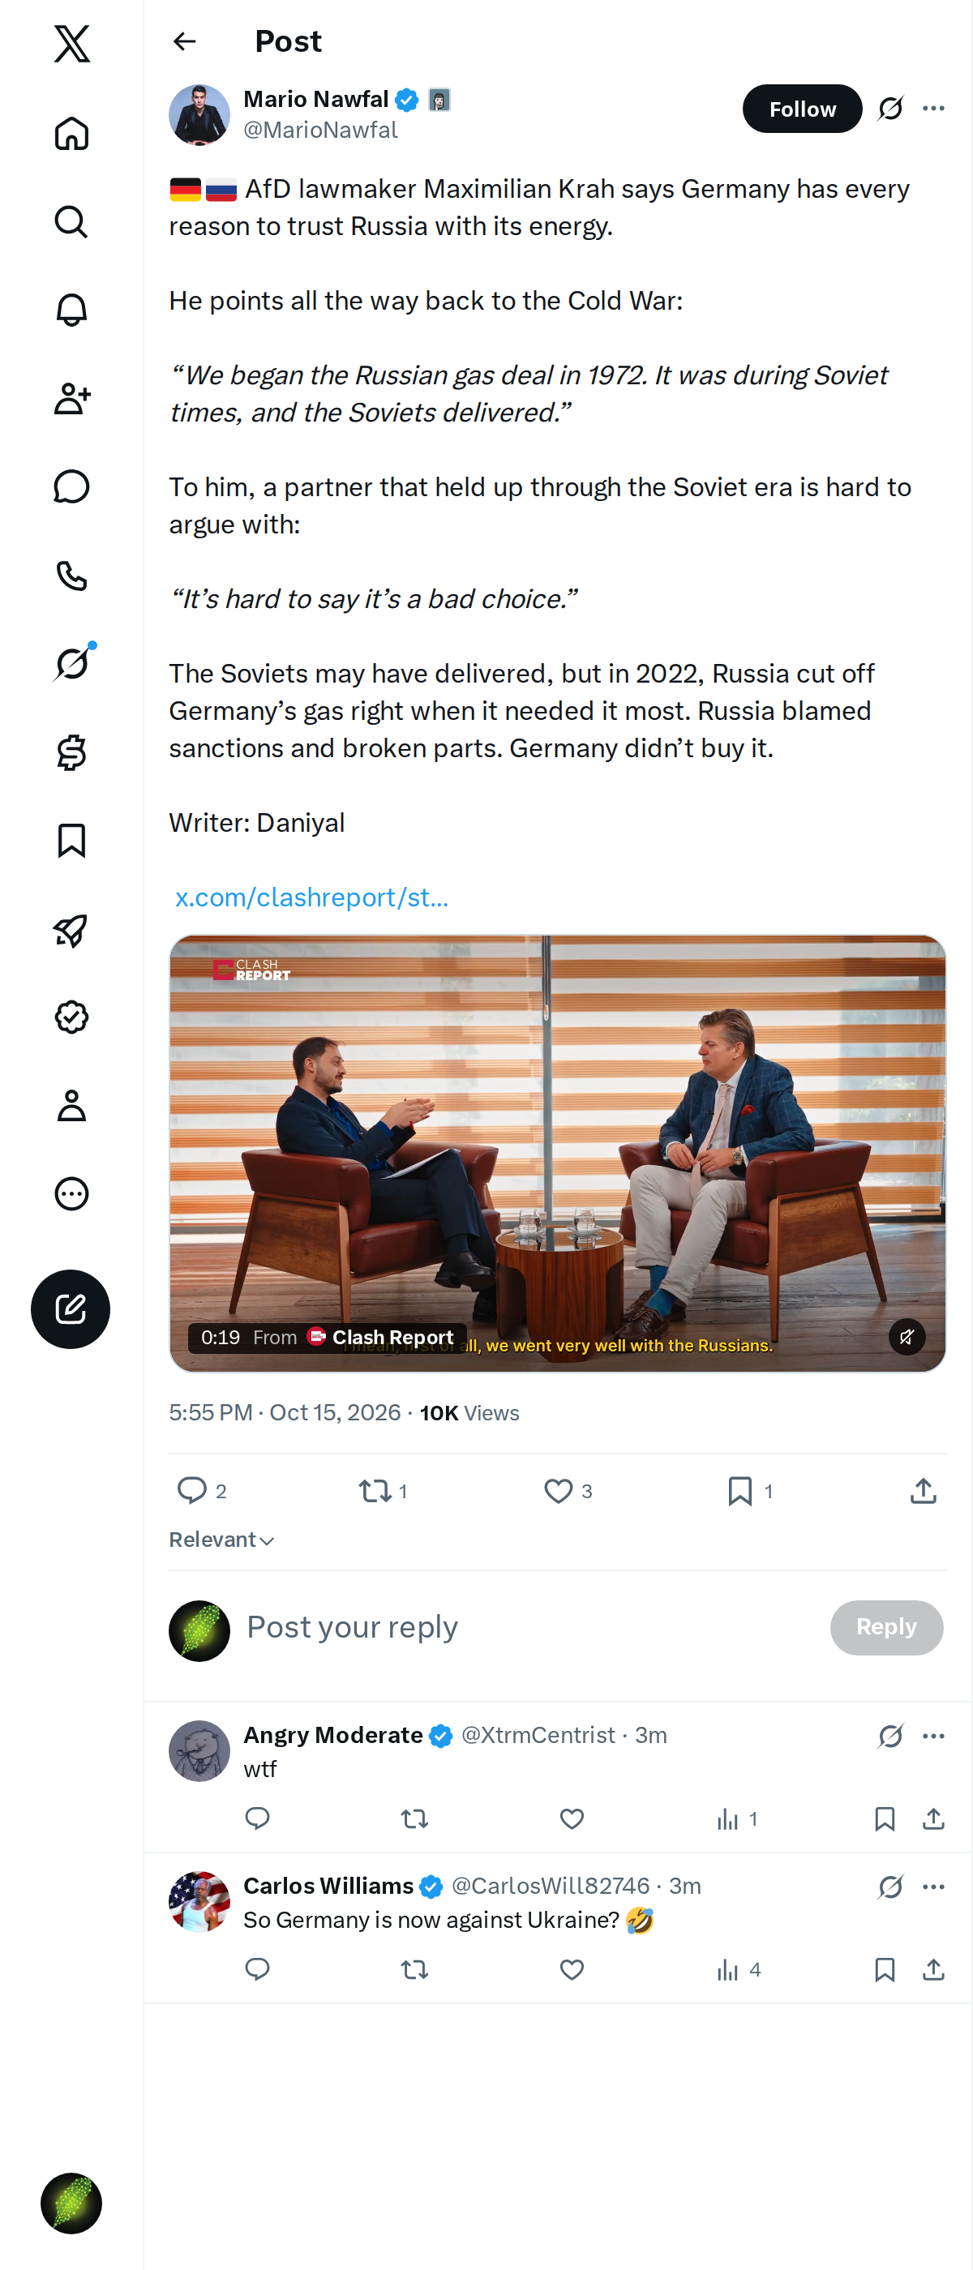
Task: Open more options on Mario Nawfal's post
Action: tap(933, 109)
